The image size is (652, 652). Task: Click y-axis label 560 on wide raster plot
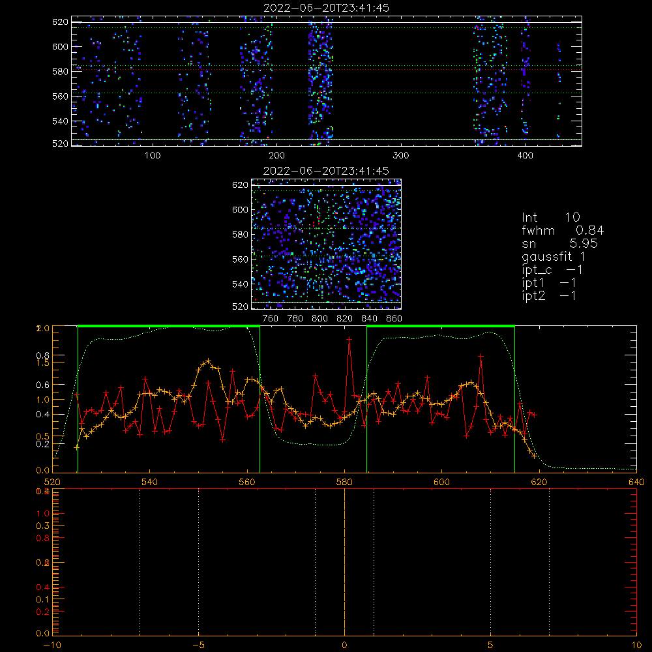pos(60,96)
